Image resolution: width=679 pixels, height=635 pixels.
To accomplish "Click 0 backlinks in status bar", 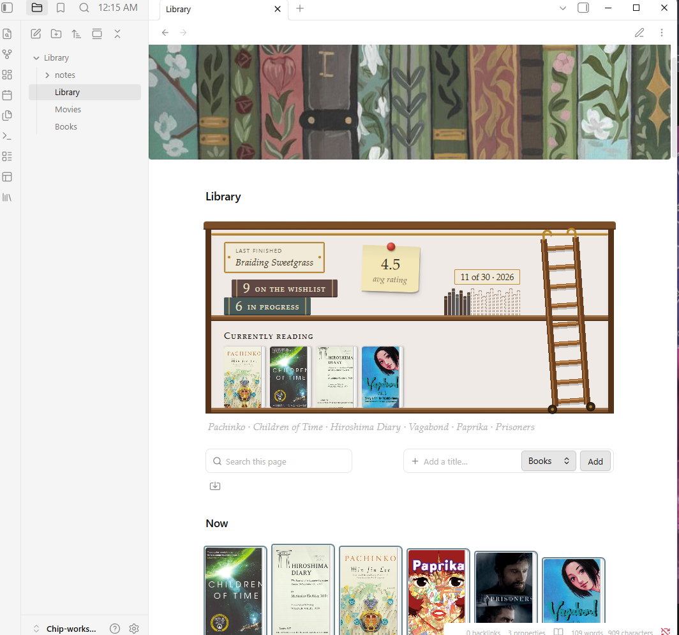I will pyautogui.click(x=483, y=632).
